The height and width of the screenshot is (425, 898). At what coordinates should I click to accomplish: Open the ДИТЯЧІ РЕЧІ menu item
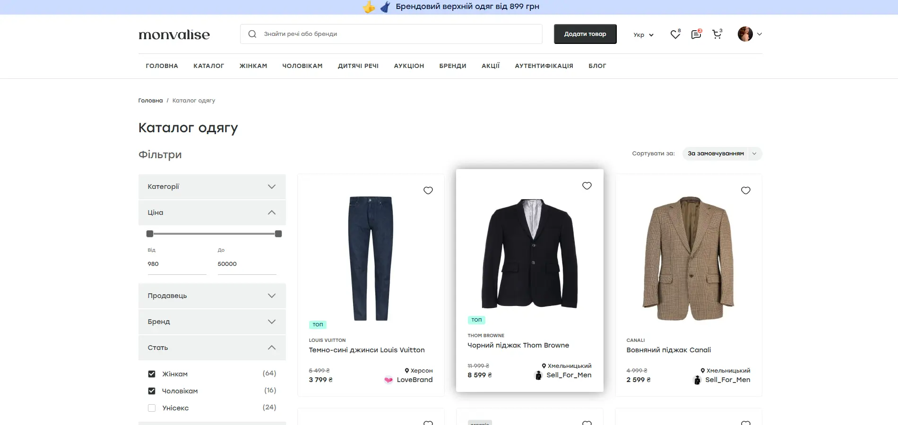pyautogui.click(x=358, y=66)
